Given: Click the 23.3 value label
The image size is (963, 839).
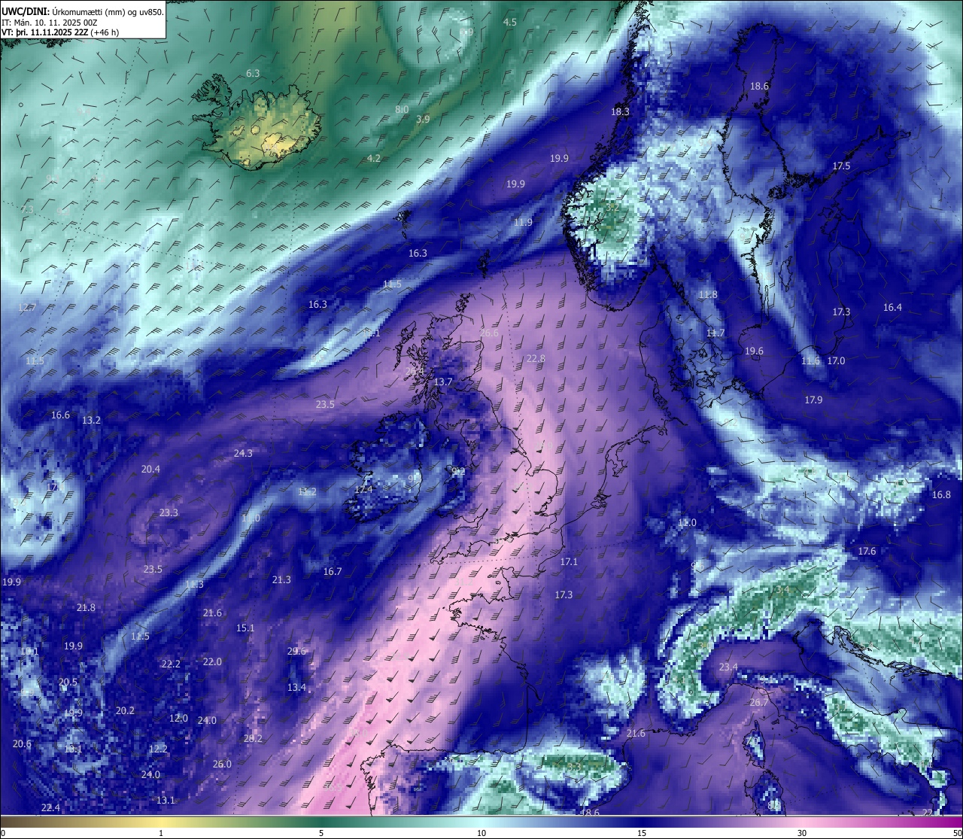Looking at the screenshot, I should (169, 512).
